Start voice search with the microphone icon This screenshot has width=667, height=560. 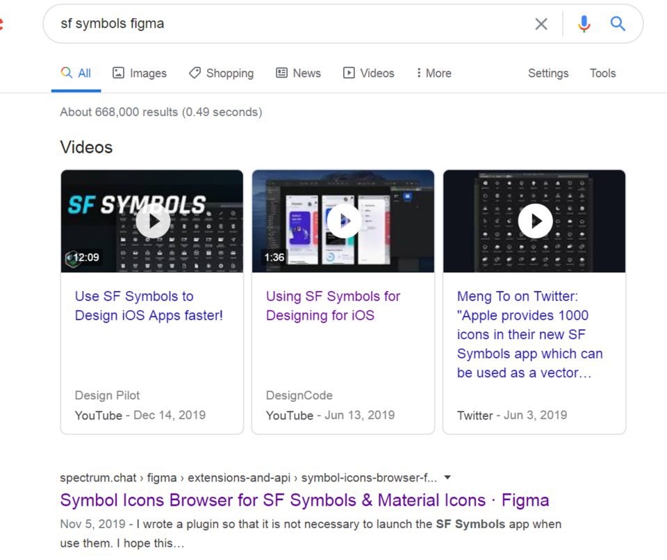584,24
